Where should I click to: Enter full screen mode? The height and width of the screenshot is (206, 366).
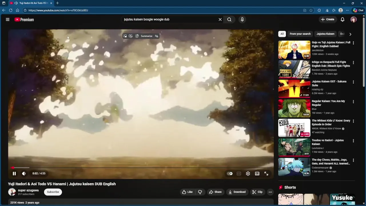point(266,173)
